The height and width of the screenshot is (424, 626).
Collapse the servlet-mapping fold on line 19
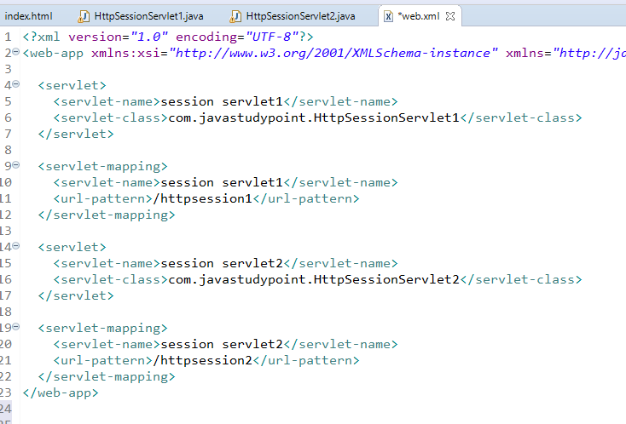click(15, 327)
